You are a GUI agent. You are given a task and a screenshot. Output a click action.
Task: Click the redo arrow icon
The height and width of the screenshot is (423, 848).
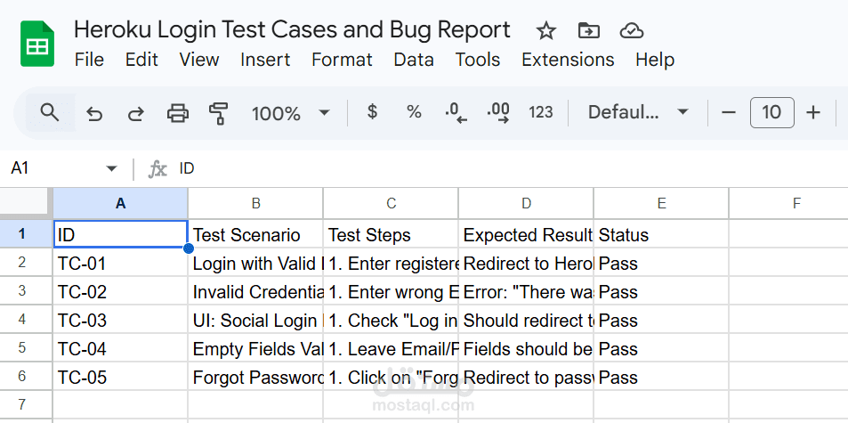pyautogui.click(x=135, y=113)
